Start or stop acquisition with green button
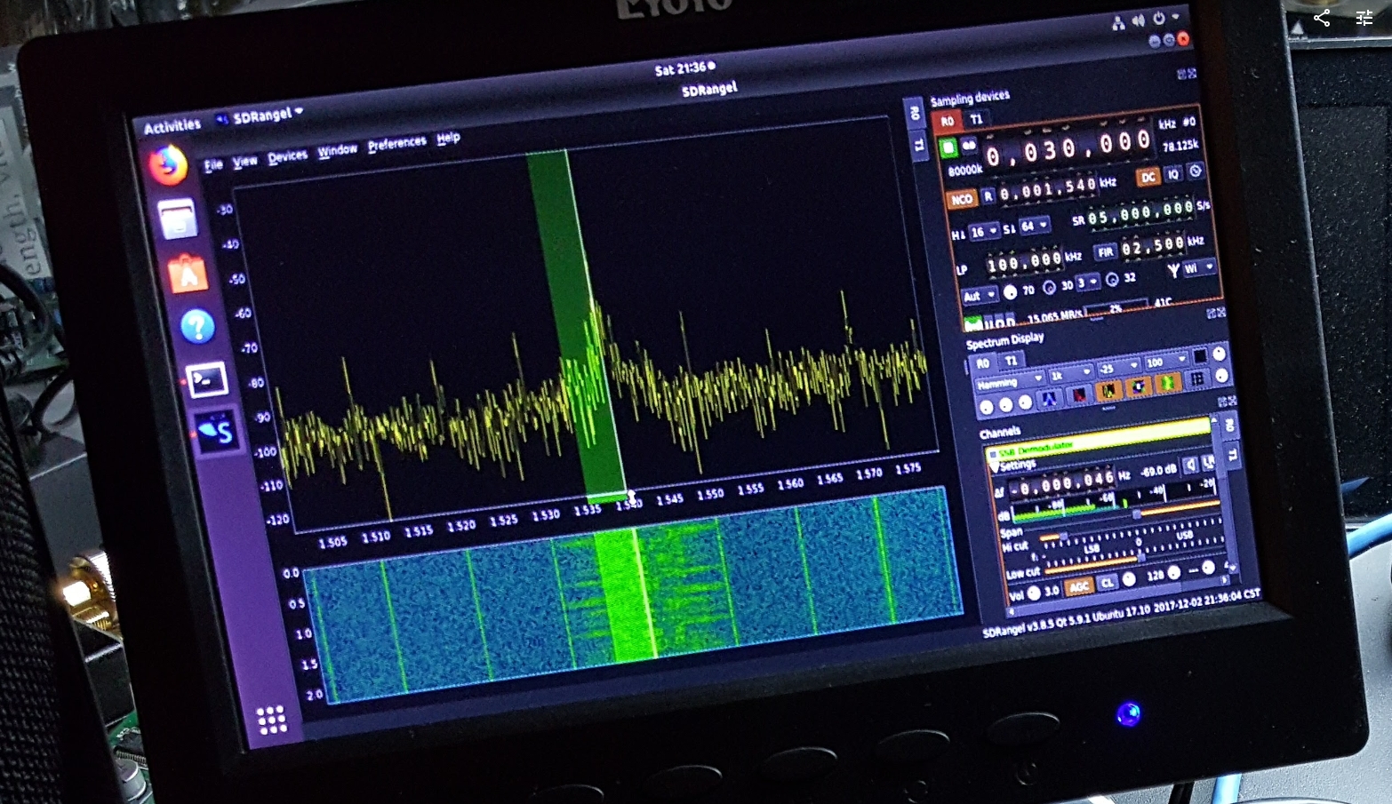Viewport: 1392px width, 804px height. tap(948, 147)
